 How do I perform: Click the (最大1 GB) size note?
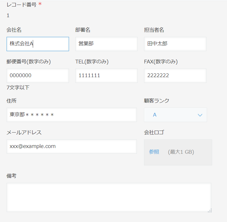tap(181, 152)
